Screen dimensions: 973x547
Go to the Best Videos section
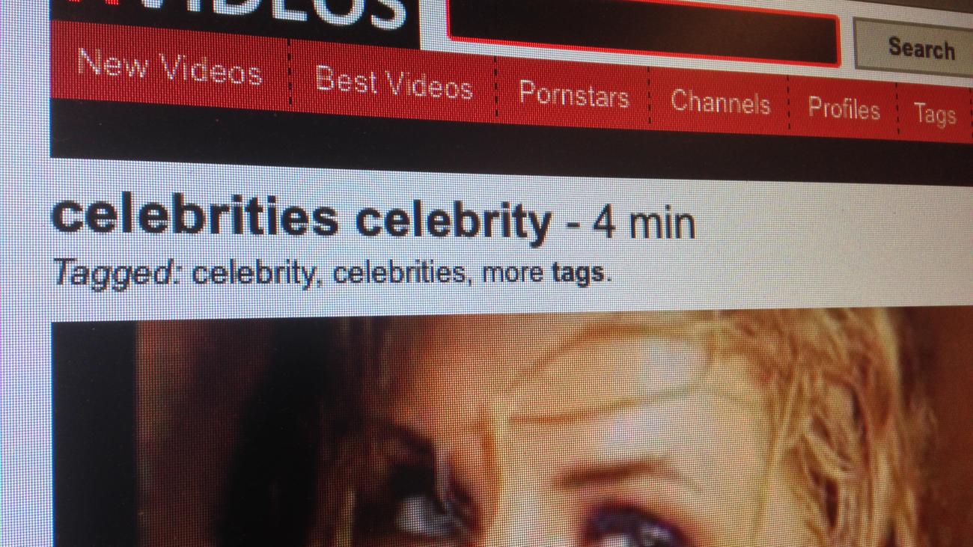[x=394, y=82]
